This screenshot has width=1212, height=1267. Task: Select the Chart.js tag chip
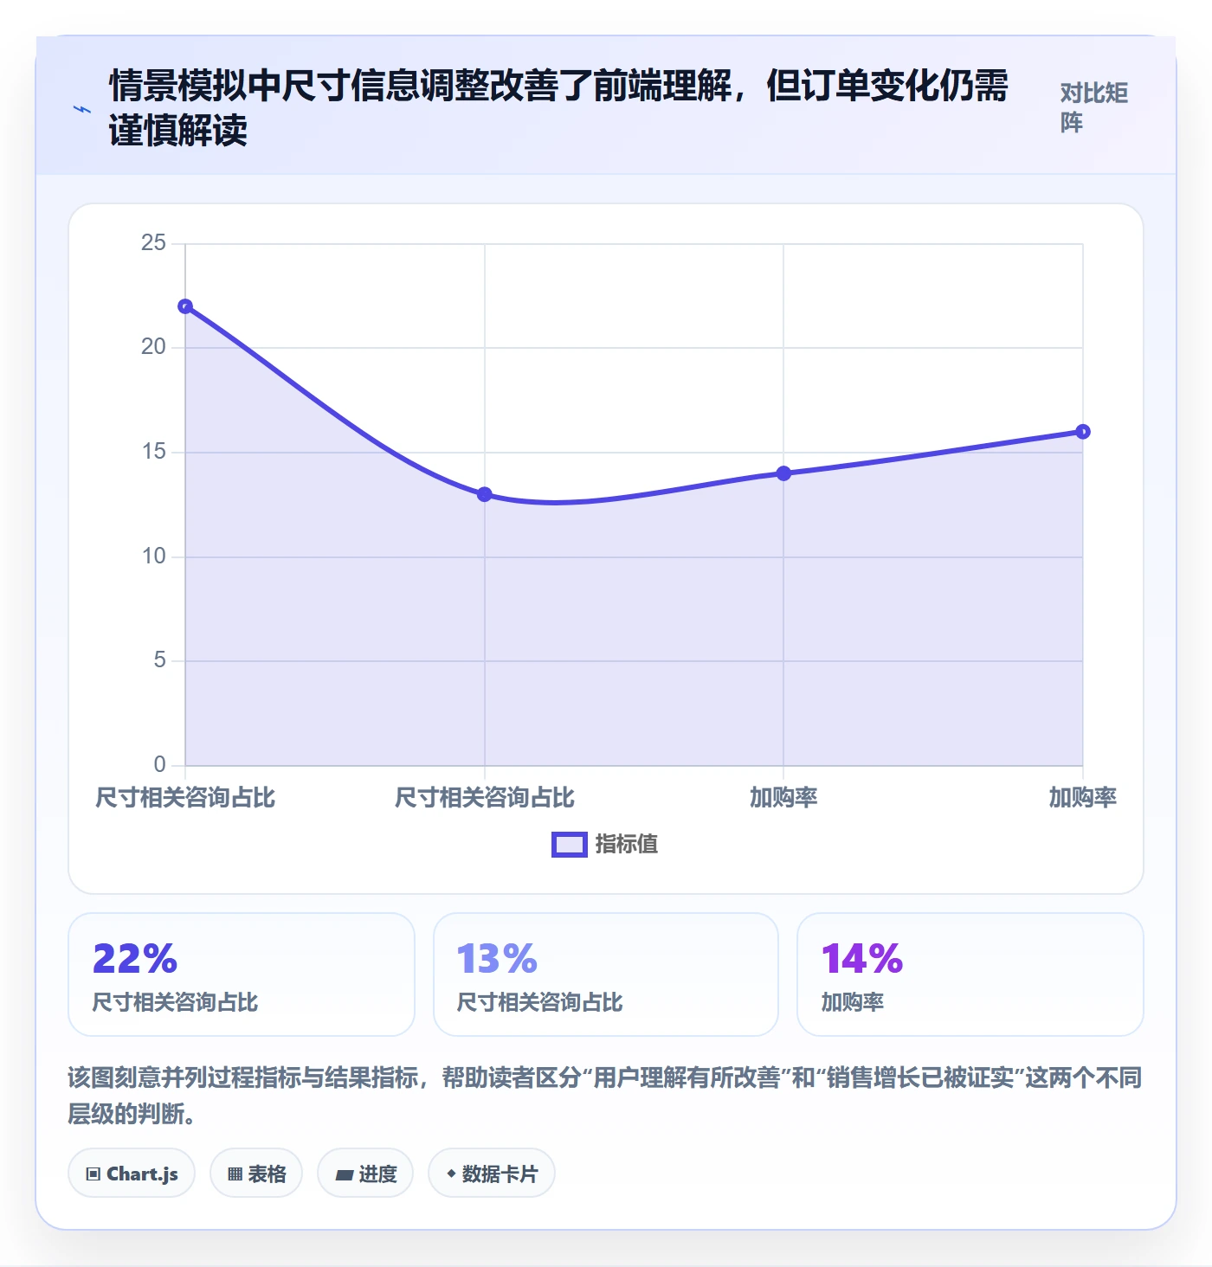[132, 1174]
